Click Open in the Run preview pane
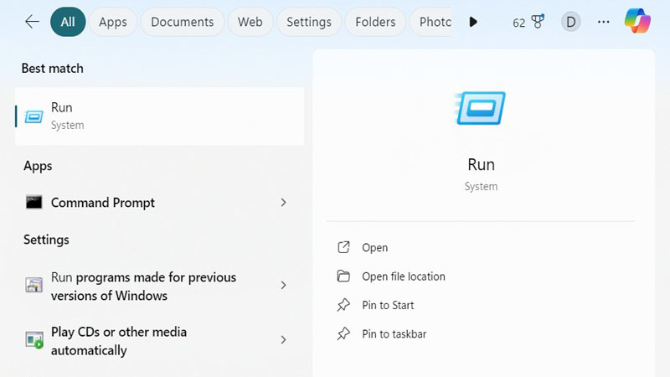Screen dimensions: 670x377 374,247
